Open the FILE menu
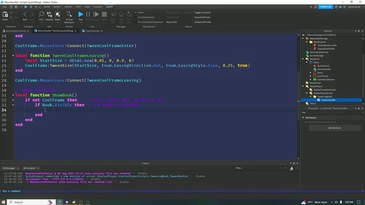The image size is (365, 205). pos(4,7)
